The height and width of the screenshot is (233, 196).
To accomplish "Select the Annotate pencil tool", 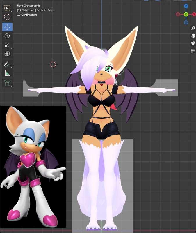I will click(7, 64).
